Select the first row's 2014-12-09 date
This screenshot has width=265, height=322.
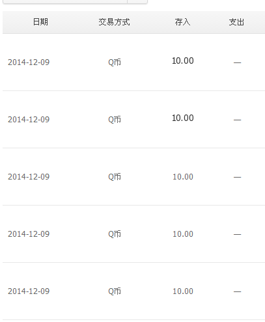(x=29, y=62)
